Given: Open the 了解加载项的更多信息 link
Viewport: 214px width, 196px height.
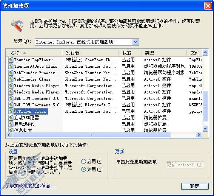Looking at the screenshot, I should click(31, 186).
